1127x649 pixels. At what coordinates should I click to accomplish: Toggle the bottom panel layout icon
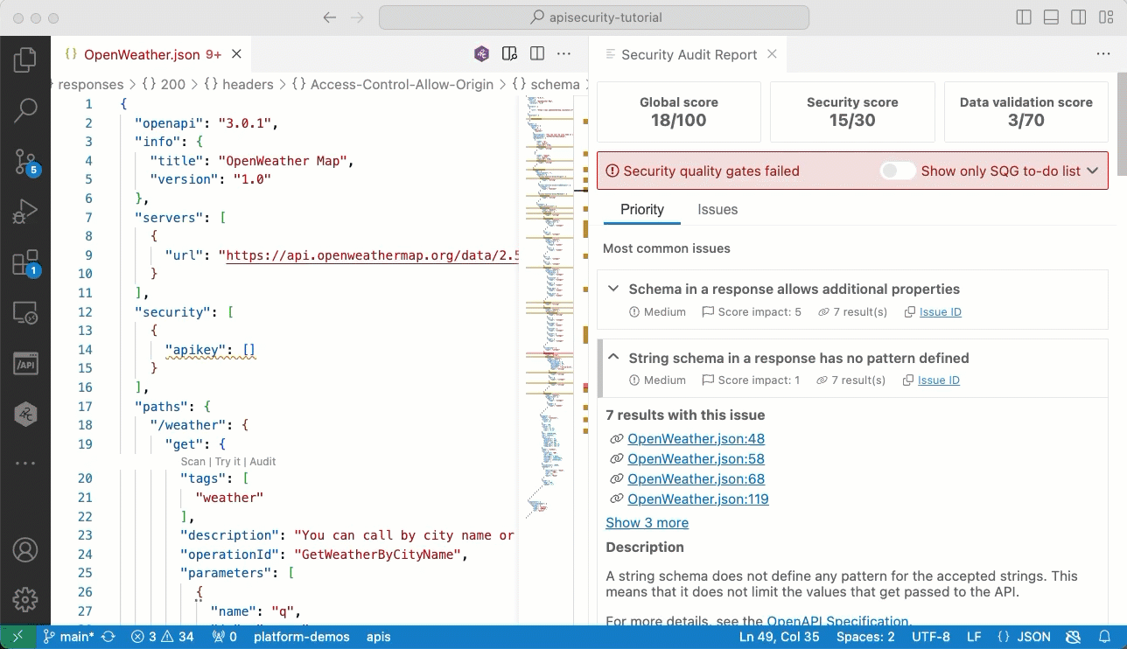(x=1052, y=17)
